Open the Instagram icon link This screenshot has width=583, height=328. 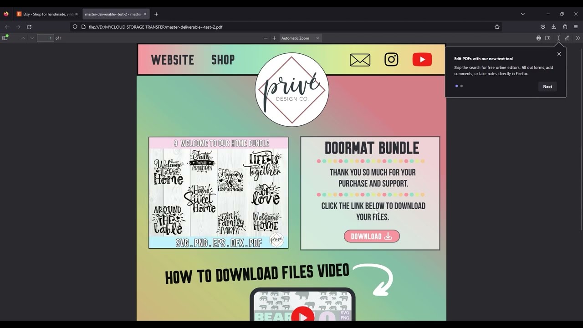tap(391, 60)
